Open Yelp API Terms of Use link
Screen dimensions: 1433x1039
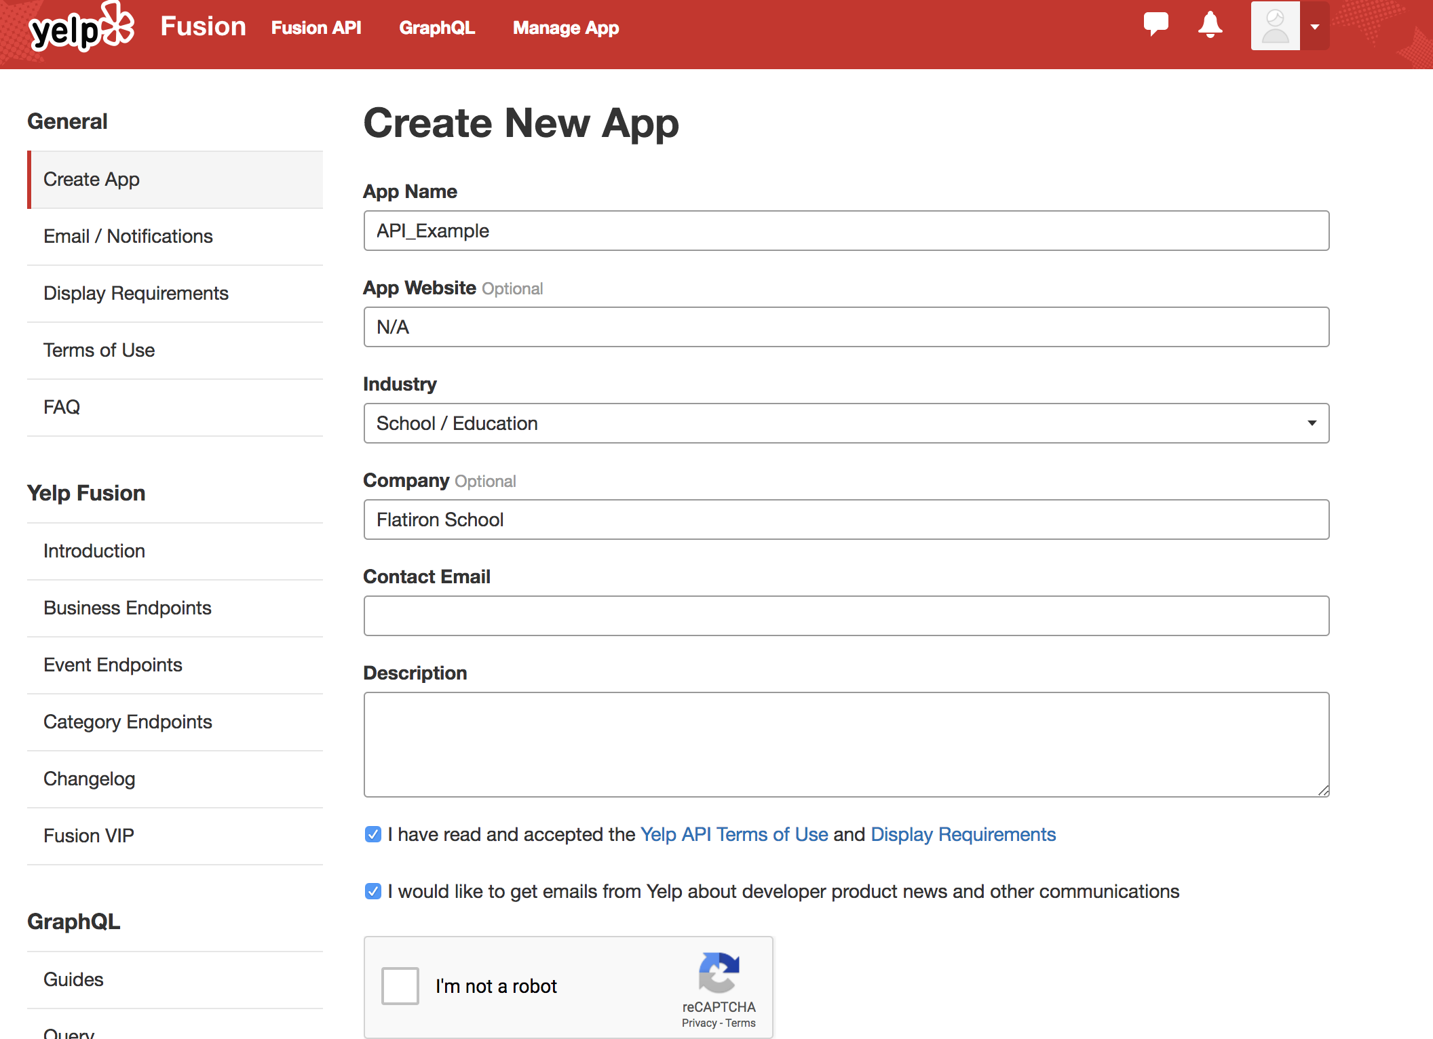point(734,834)
